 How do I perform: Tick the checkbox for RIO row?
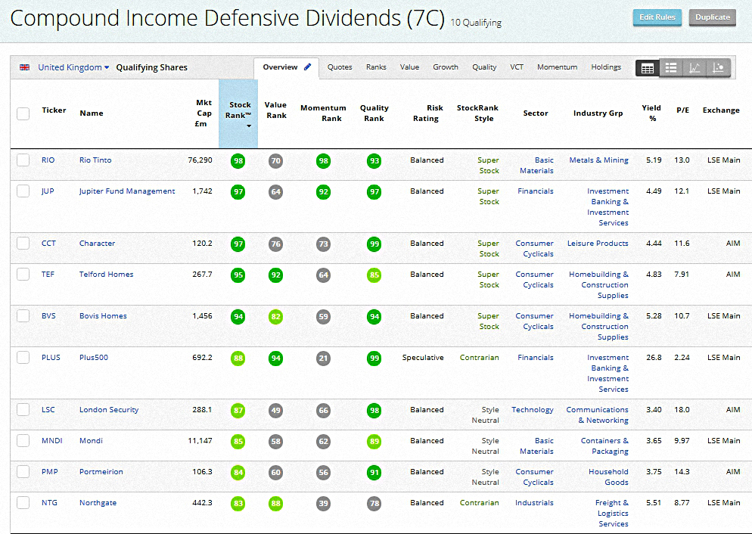23,160
